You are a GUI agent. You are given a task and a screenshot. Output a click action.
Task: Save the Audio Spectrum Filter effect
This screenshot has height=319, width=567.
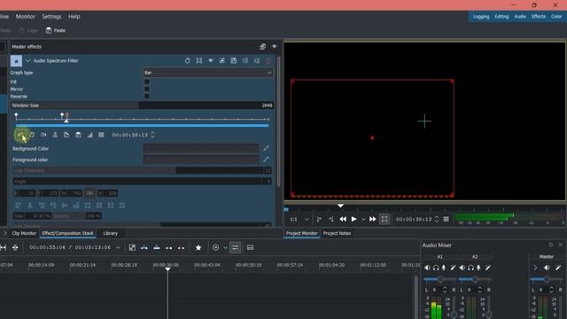click(234, 61)
